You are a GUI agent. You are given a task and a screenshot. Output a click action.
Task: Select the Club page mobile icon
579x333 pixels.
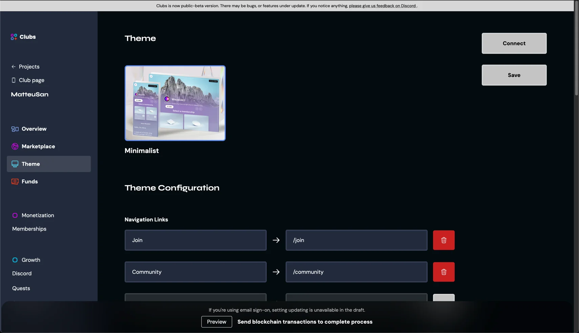(13, 80)
